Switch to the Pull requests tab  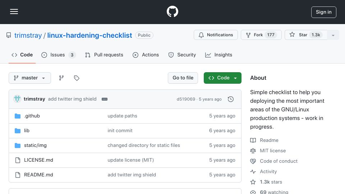(x=104, y=55)
